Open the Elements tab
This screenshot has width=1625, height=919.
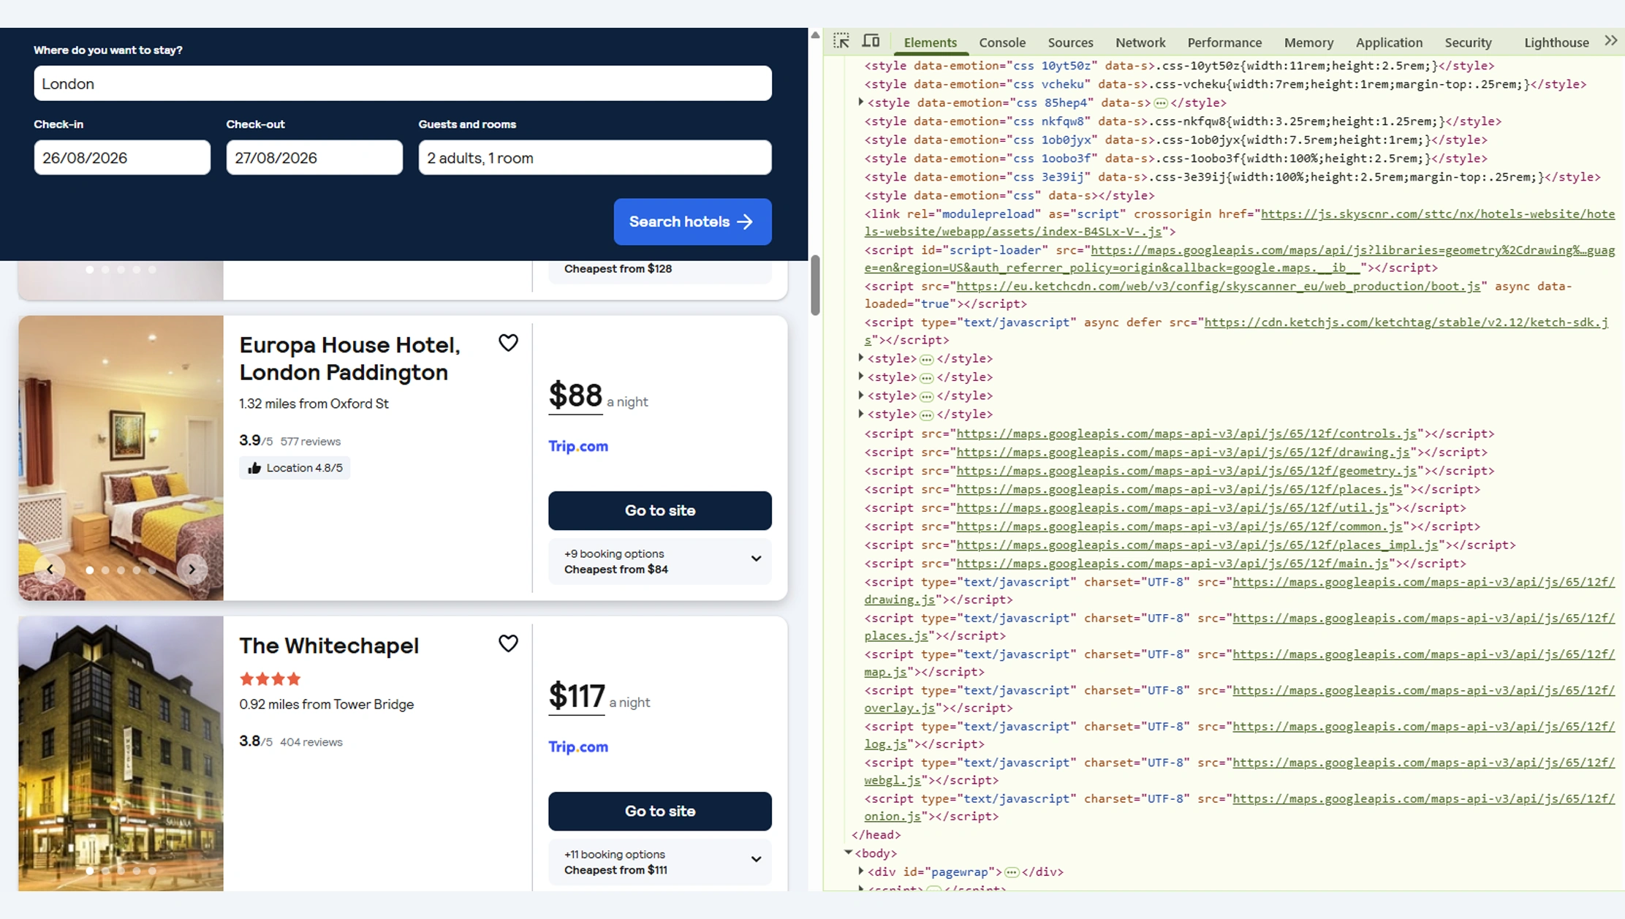point(930,42)
